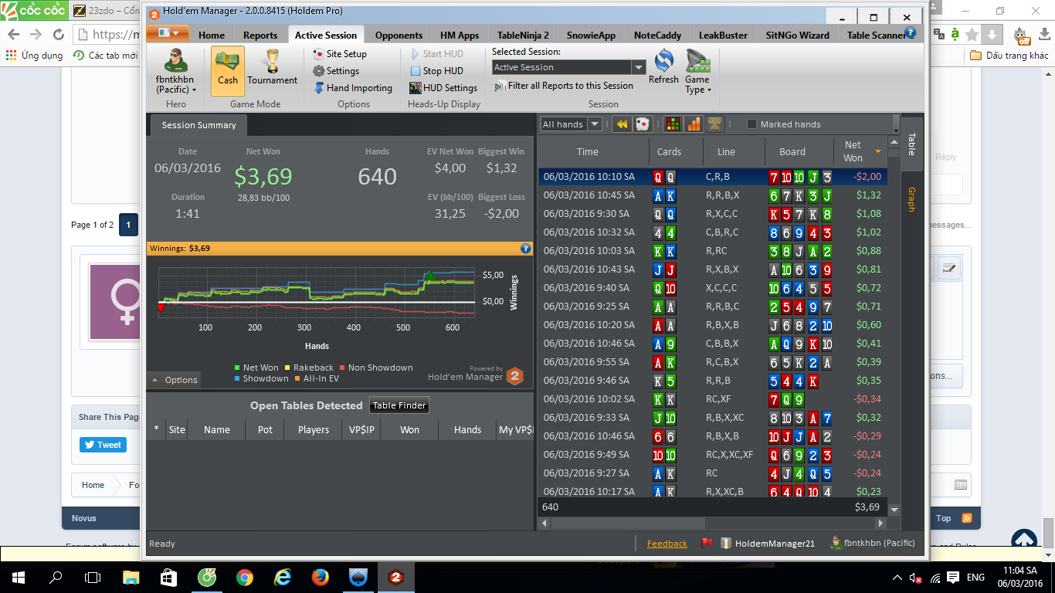The width and height of the screenshot is (1055, 593).
Task: Select the 10:02 SA hand row
Action: (x=712, y=399)
